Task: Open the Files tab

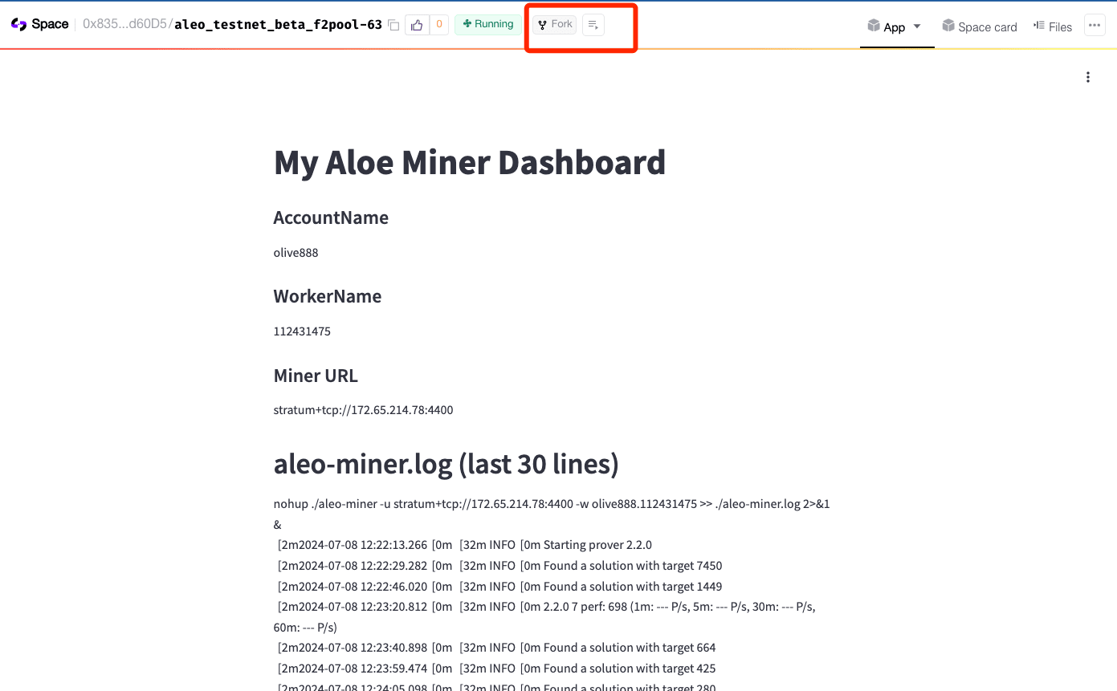Action: coord(1052,26)
